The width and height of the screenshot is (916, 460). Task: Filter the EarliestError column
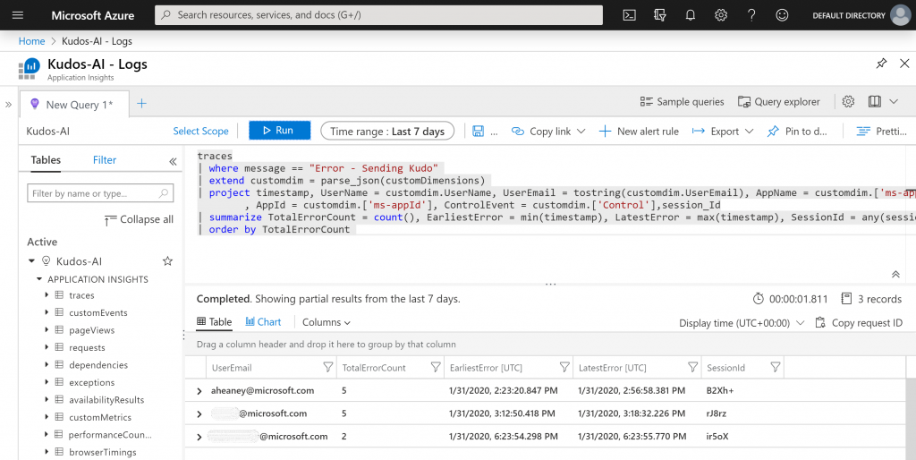[564, 367]
